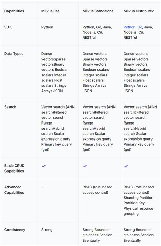
Task: Select the Milvus Lite column header
Action: coord(50,11)
